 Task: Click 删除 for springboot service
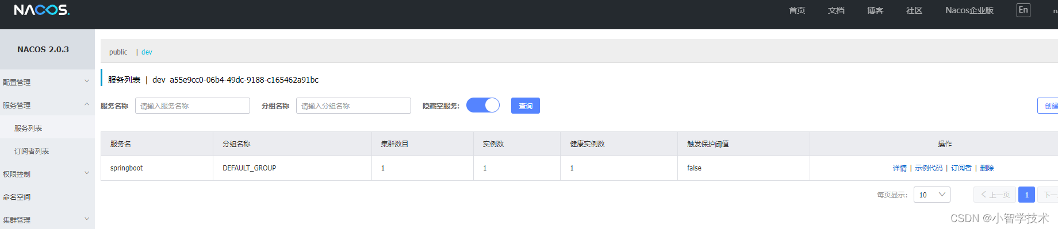coord(987,168)
